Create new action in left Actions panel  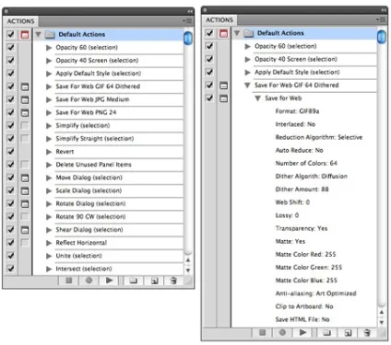(x=154, y=281)
